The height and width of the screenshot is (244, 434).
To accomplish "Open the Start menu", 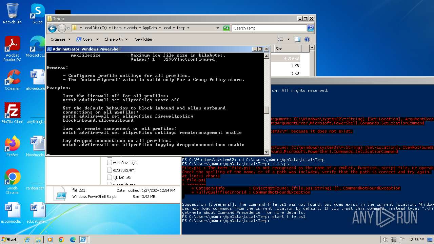I will tap(9, 239).
